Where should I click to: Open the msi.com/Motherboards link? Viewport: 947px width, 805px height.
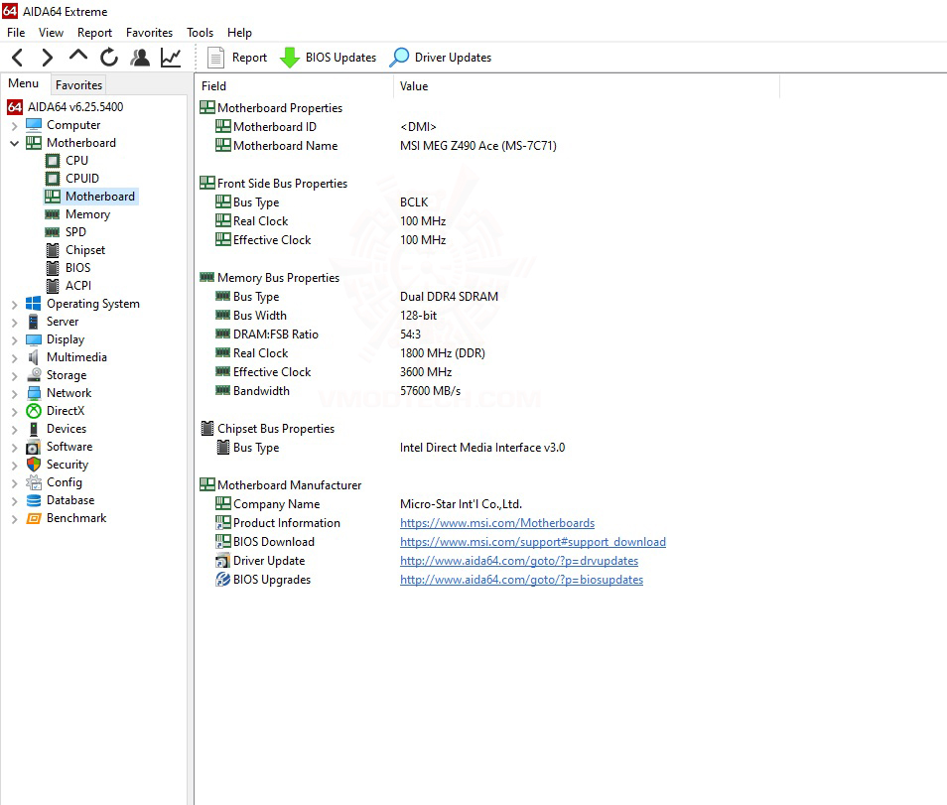coord(497,523)
